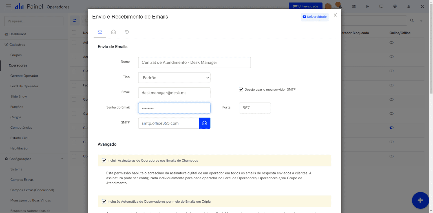Click the blue Universidade button in the header

coord(305,6)
